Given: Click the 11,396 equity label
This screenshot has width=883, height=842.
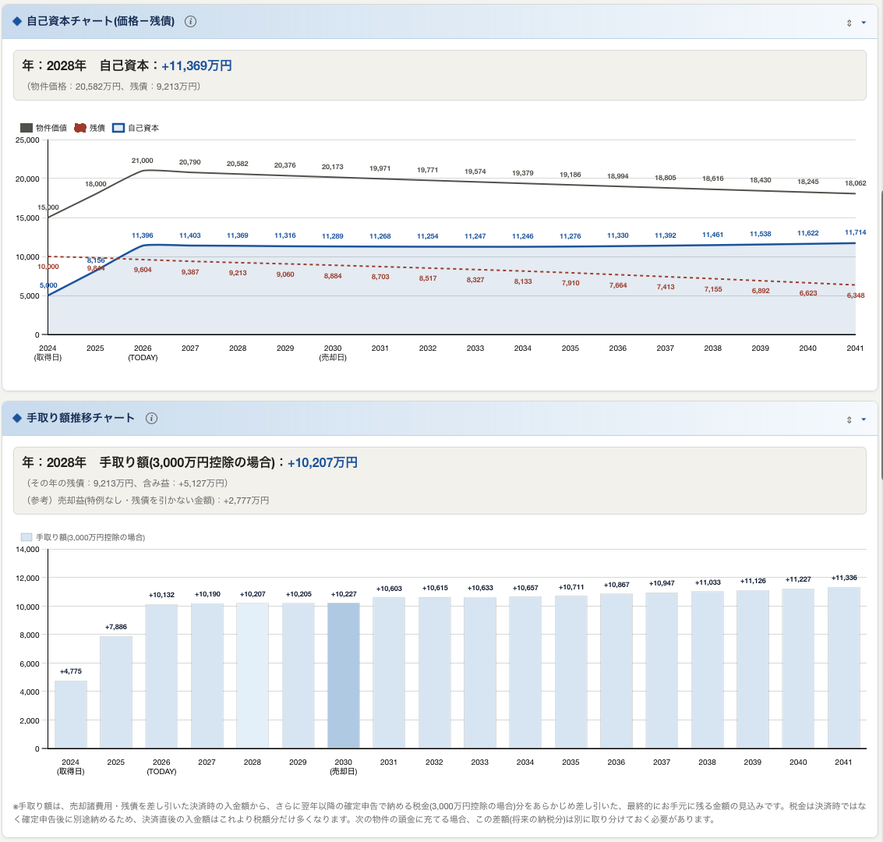Looking at the screenshot, I should click(x=143, y=235).
